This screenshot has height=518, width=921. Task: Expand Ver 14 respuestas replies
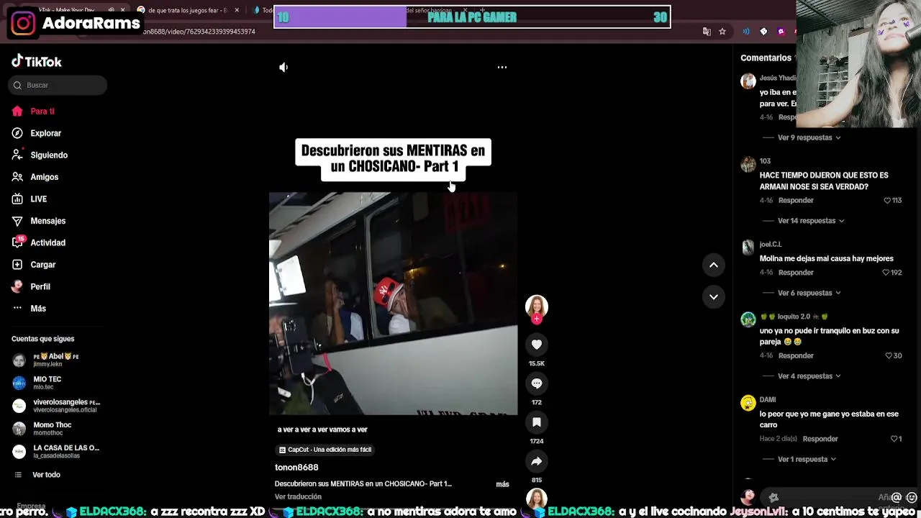click(x=811, y=221)
